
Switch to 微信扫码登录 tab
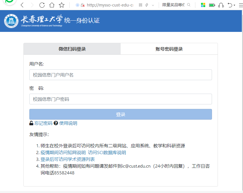[72, 49]
